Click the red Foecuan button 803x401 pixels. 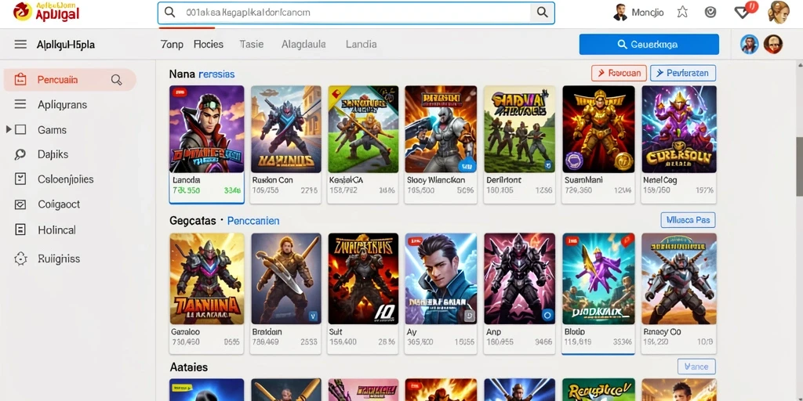click(x=619, y=73)
